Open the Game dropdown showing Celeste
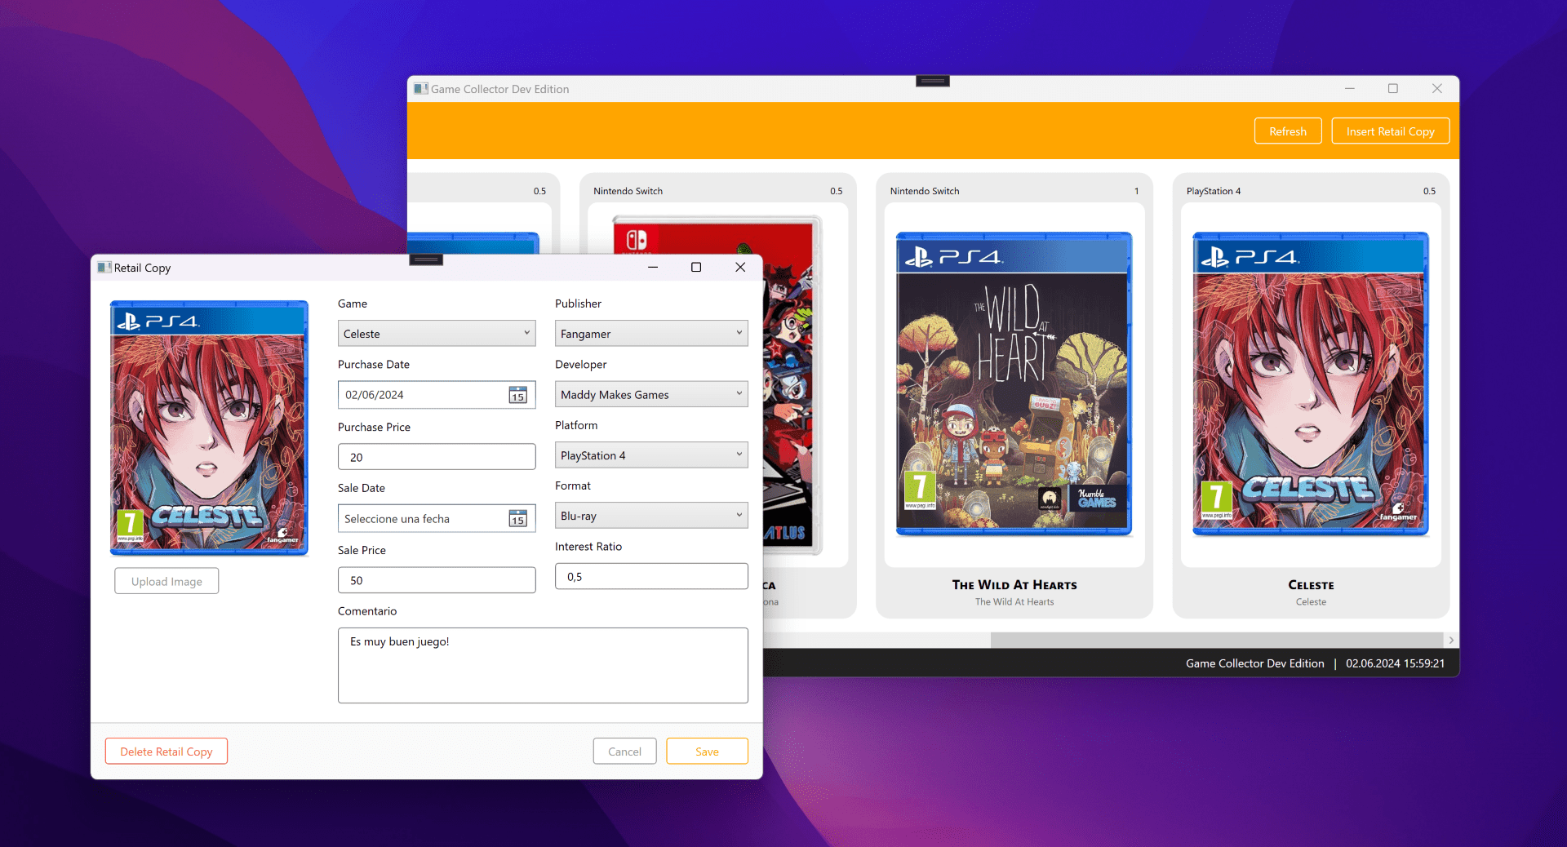1567x847 pixels. [437, 333]
